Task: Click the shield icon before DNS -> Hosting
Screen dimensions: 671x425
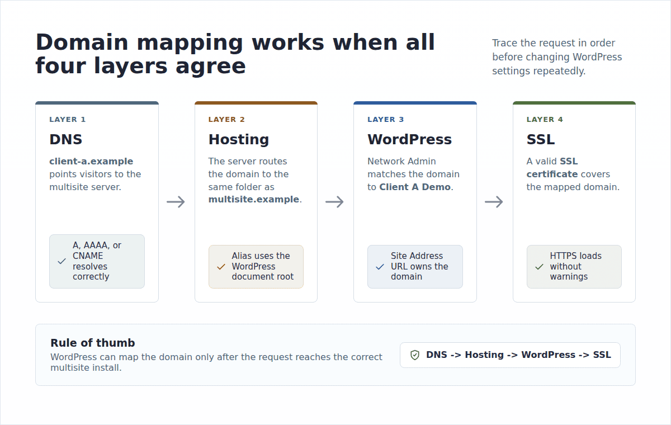Action: (415, 355)
